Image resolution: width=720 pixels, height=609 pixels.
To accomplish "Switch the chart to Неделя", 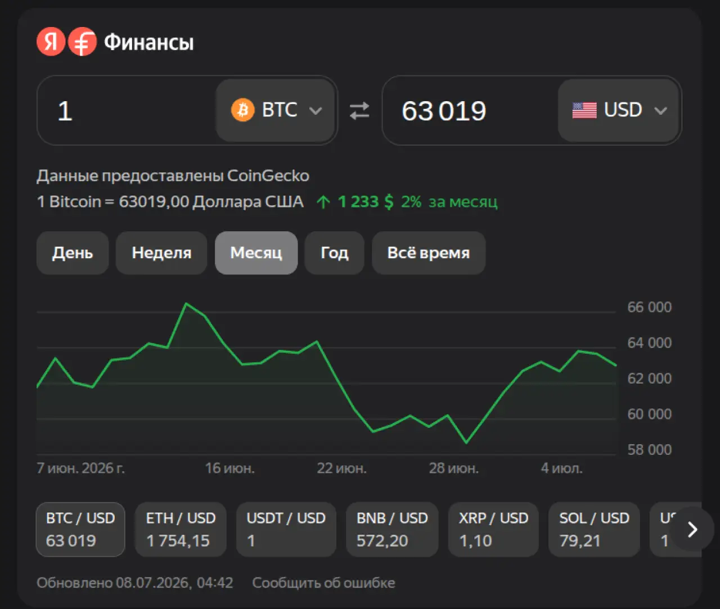I will [161, 253].
